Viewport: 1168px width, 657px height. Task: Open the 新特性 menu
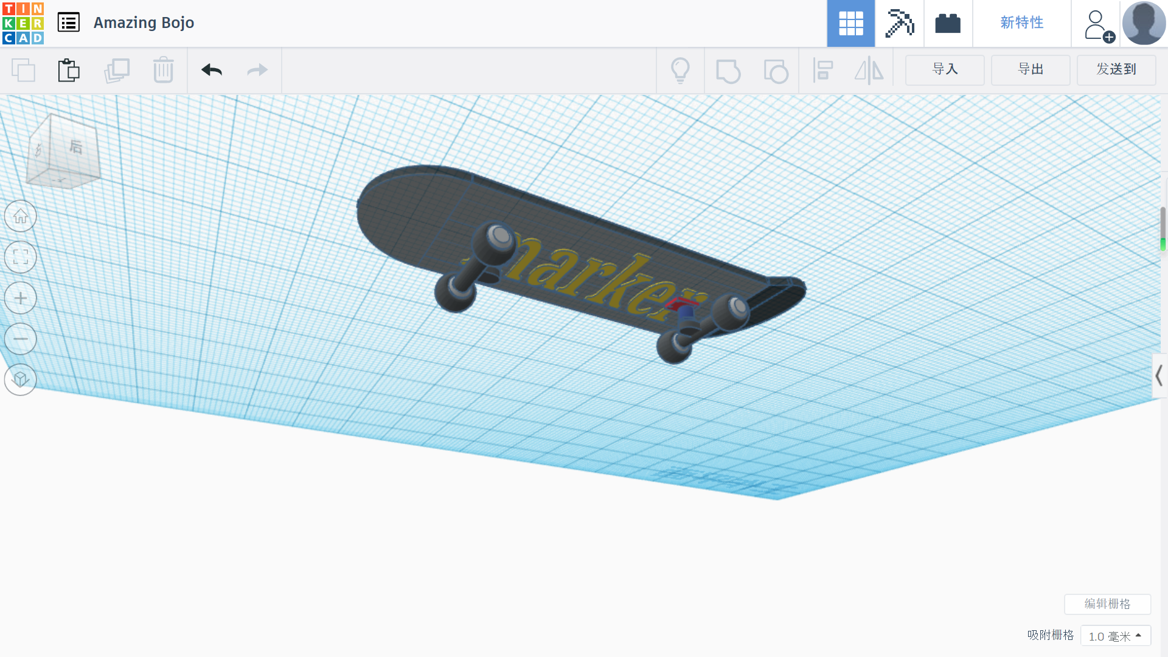pyautogui.click(x=1021, y=23)
